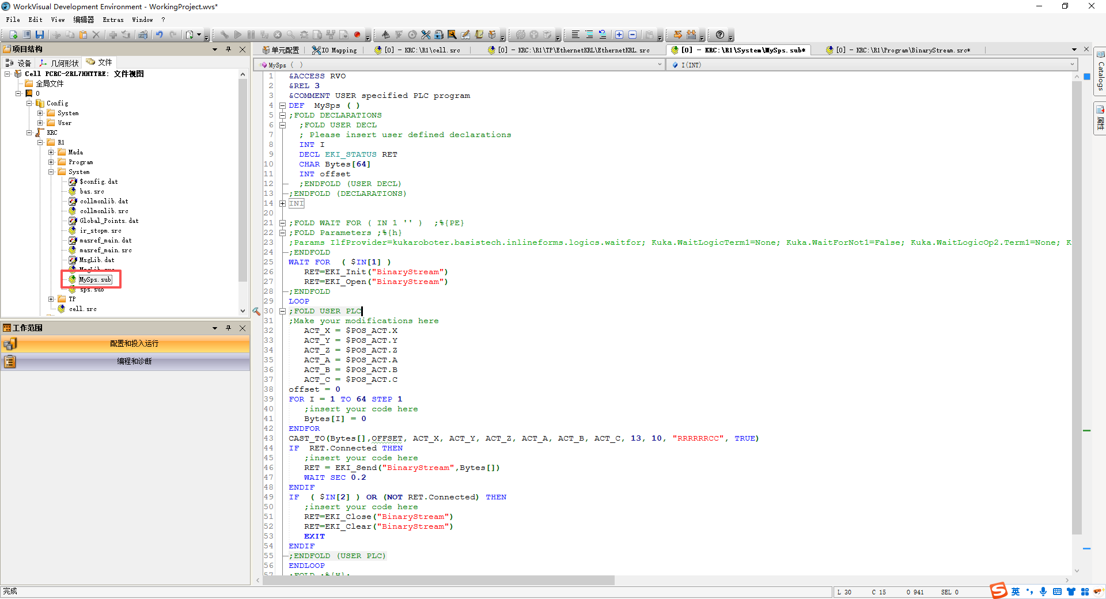Click the cube box icon in toolbar
Image resolution: width=1106 pixels, height=599 pixels.
tap(492, 35)
